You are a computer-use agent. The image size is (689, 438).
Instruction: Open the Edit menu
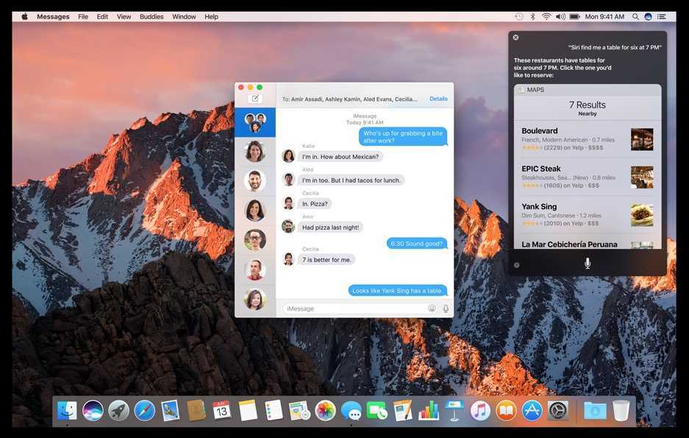[x=102, y=17]
